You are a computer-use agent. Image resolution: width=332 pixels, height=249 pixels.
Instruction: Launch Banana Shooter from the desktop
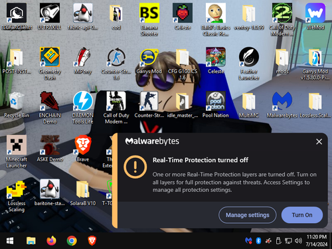pyautogui.click(x=149, y=19)
